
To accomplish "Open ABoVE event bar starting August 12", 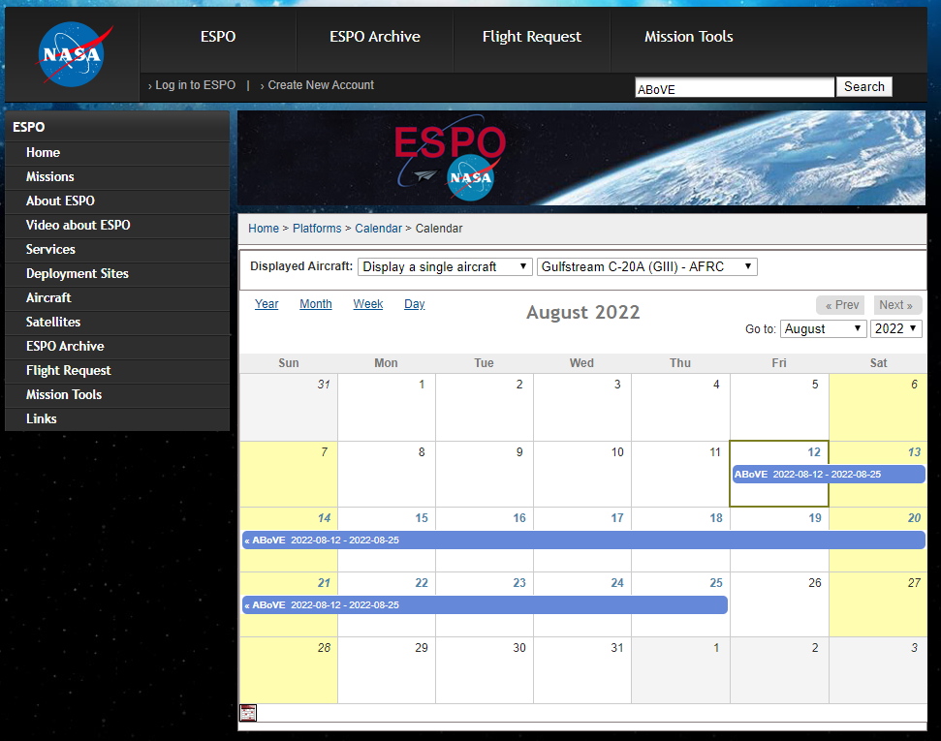I will pyautogui.click(x=829, y=474).
